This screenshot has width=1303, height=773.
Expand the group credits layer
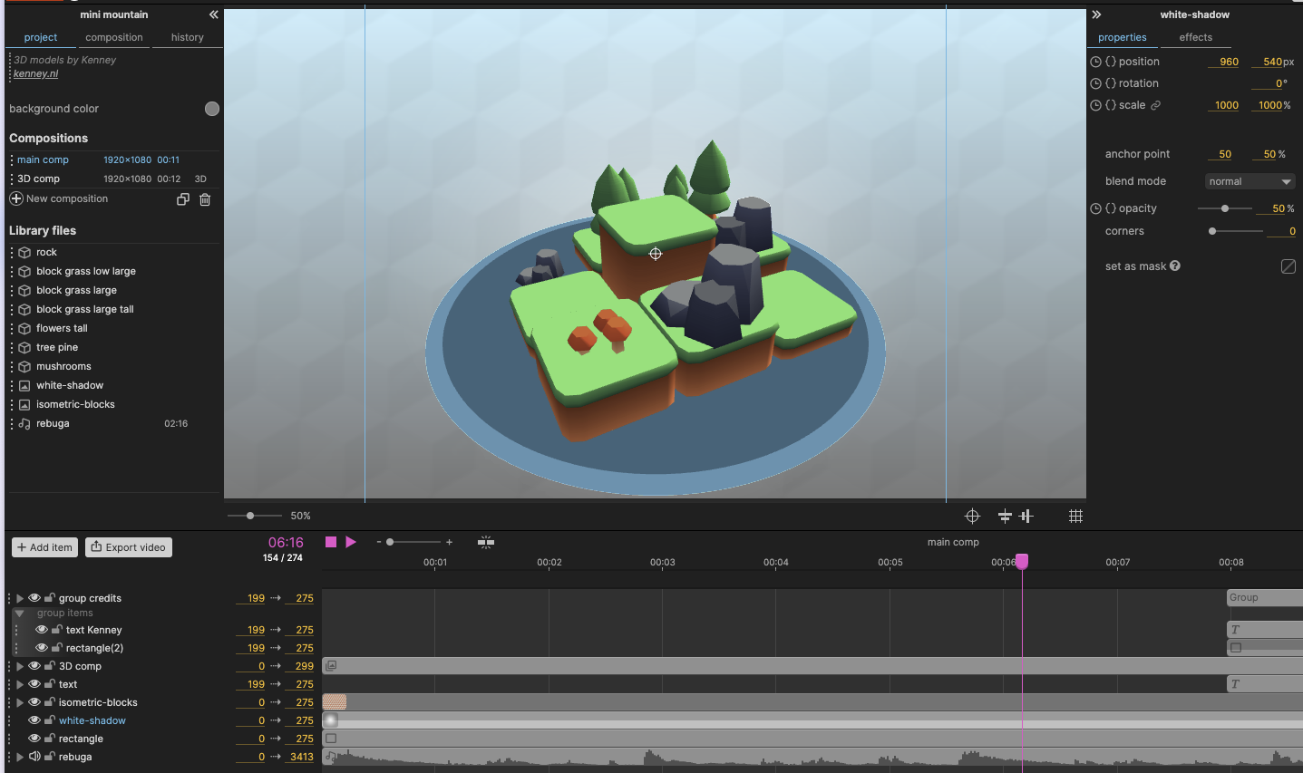[x=20, y=598]
